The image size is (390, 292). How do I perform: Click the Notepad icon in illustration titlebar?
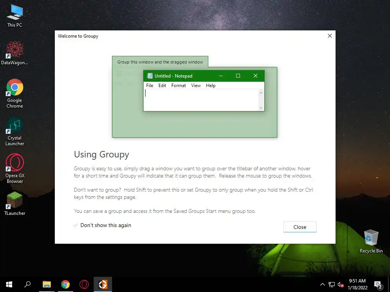pyautogui.click(x=150, y=76)
